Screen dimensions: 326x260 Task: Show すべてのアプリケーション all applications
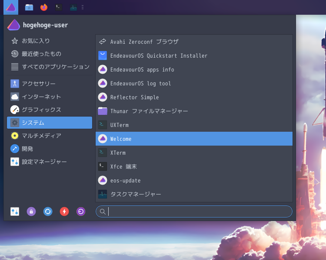pos(50,67)
